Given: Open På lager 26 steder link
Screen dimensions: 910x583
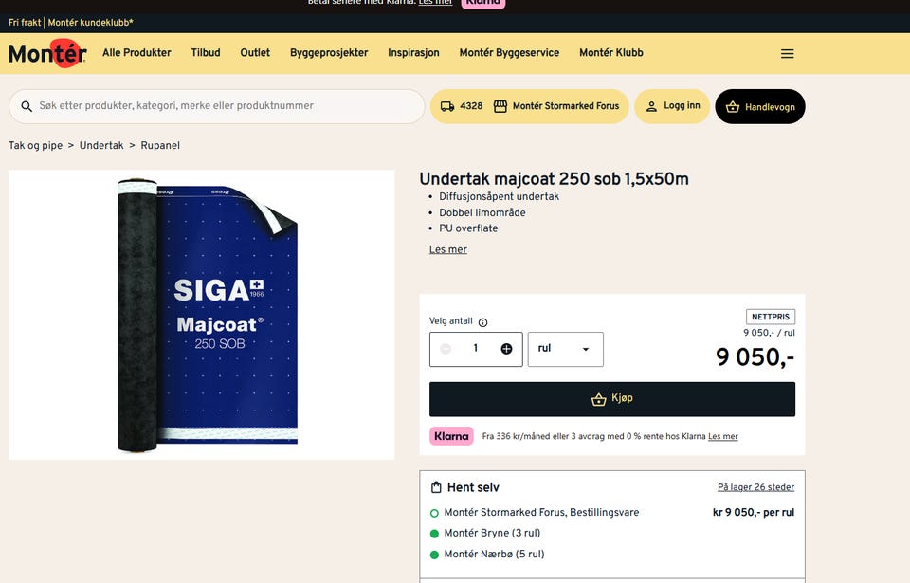Looking at the screenshot, I should [x=755, y=487].
